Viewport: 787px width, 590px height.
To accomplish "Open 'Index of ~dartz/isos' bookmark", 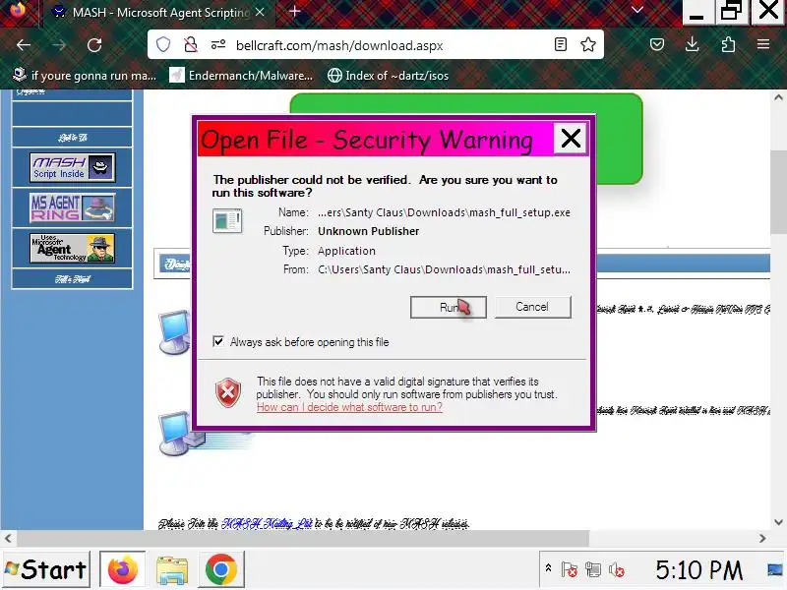I will point(388,76).
